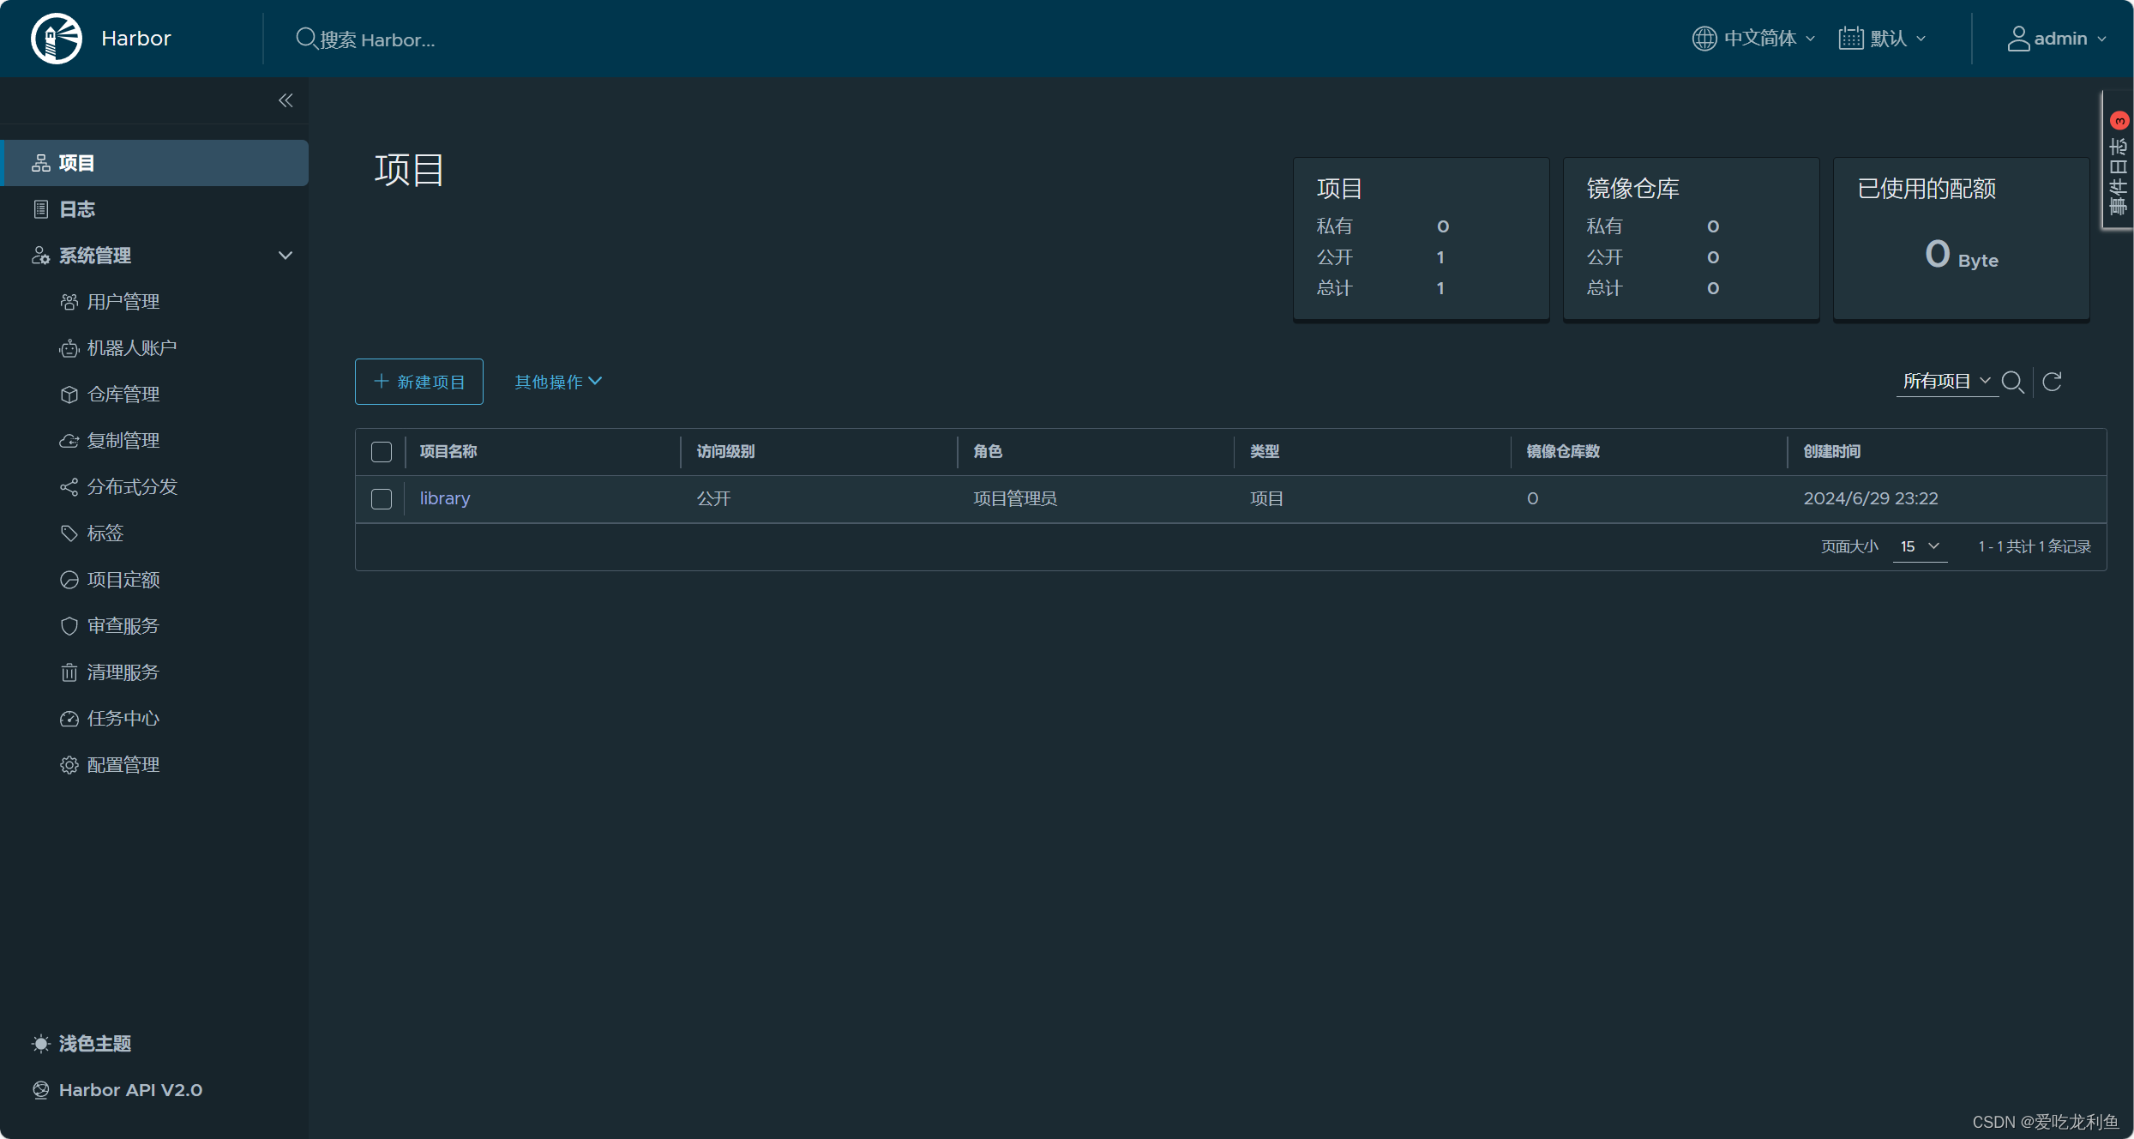Click the 项目定额 quota icon
Image resolution: width=2134 pixels, height=1139 pixels.
coord(69,580)
